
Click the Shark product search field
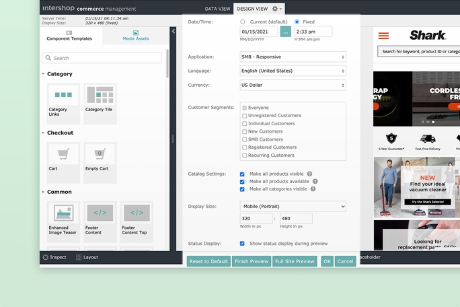418,51
